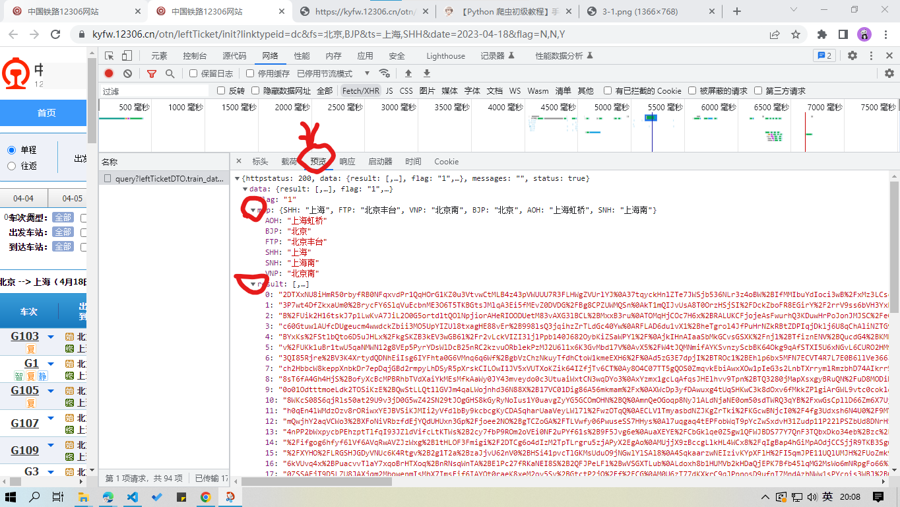Image resolution: width=900 pixels, height=507 pixels.
Task: Open File Explorer from taskbar
Action: [x=83, y=496]
